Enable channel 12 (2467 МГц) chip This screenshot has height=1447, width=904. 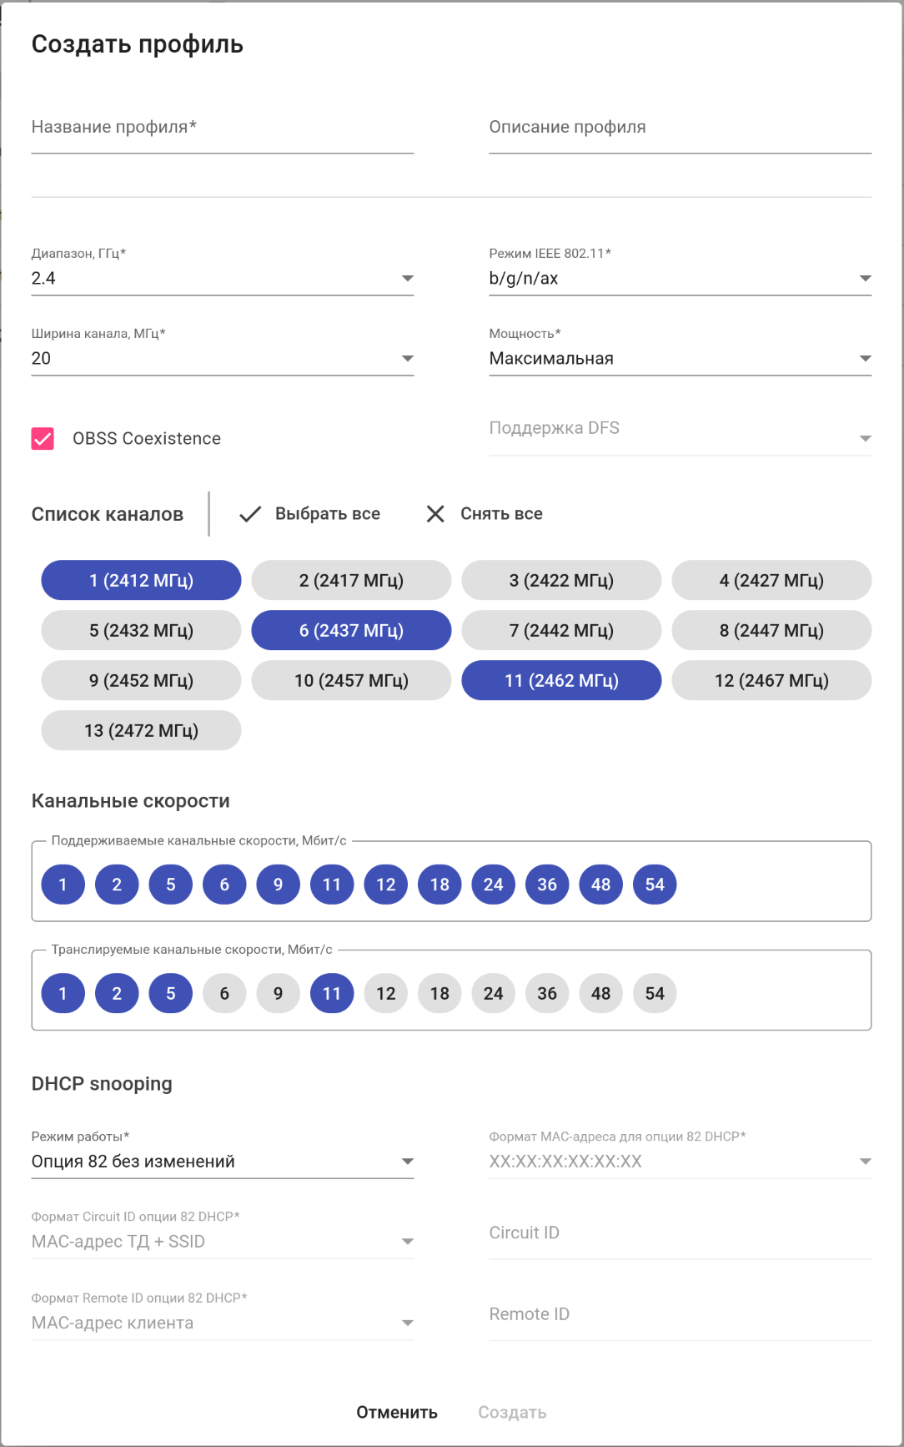pyautogui.click(x=771, y=681)
